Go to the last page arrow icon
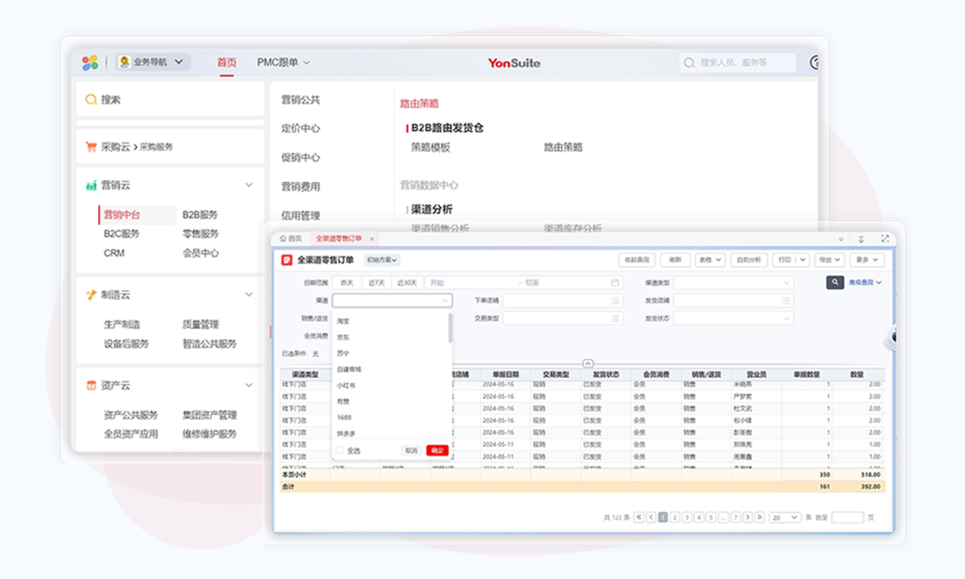This screenshot has height=579, width=965. 759,517
